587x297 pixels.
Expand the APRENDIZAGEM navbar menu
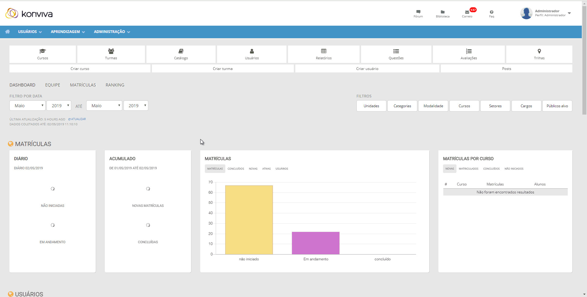click(x=68, y=32)
